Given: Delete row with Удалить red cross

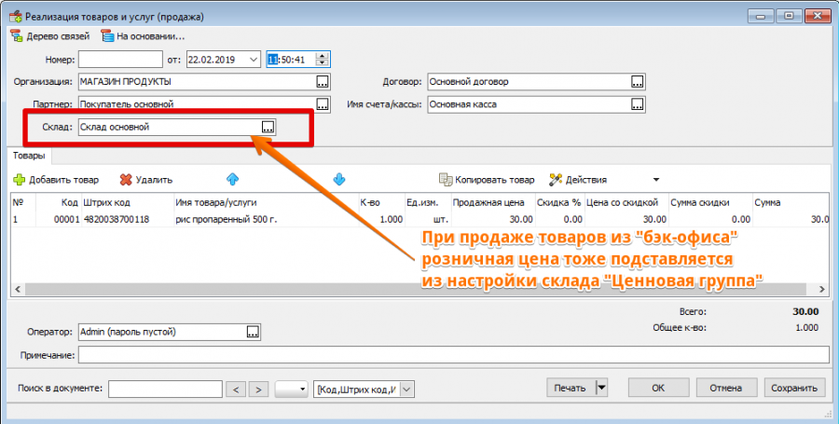Looking at the screenshot, I should click(x=126, y=180).
